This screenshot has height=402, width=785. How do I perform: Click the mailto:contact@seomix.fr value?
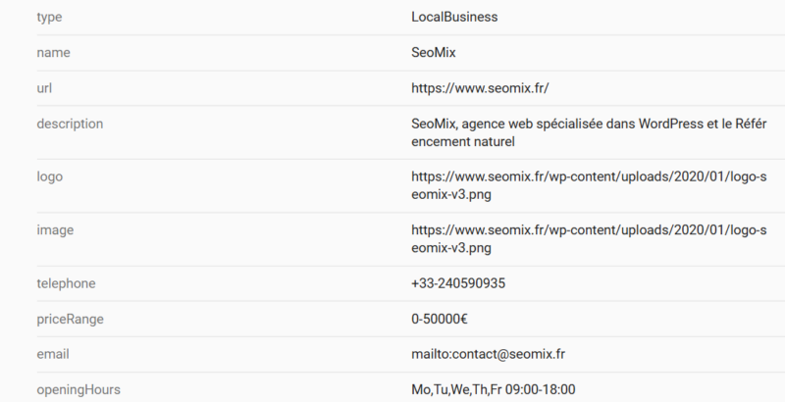coord(488,354)
